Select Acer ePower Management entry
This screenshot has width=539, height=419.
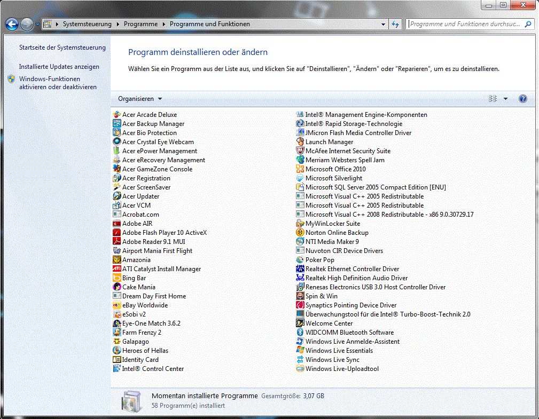(155, 151)
